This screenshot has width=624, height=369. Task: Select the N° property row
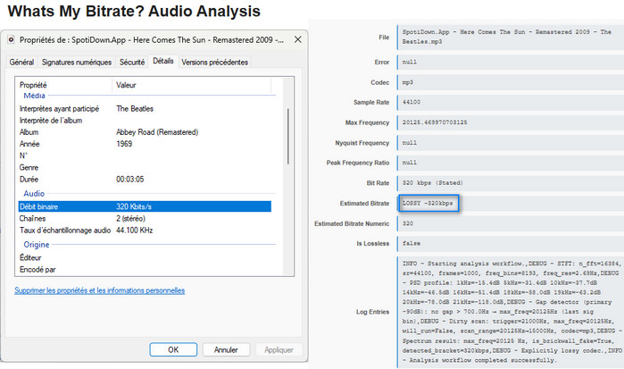point(145,155)
